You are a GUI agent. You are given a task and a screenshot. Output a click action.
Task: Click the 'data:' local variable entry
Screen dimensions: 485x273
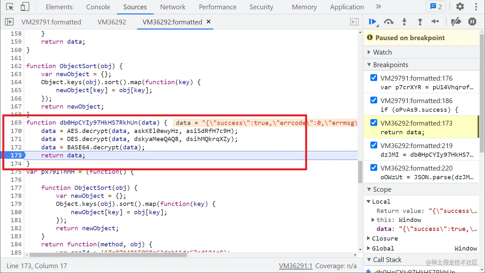pos(427,229)
